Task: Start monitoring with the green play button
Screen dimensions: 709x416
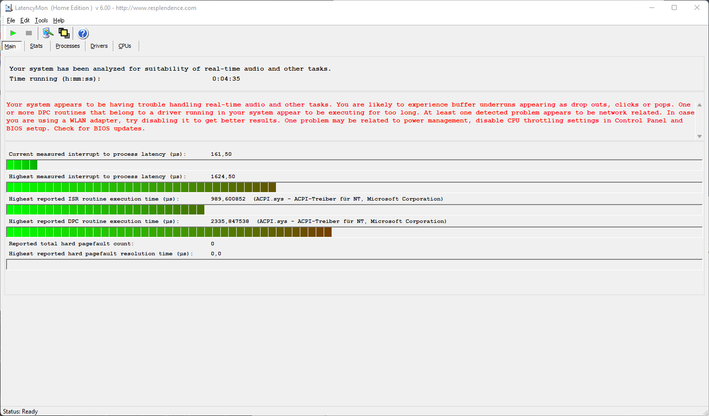Action: pos(13,33)
